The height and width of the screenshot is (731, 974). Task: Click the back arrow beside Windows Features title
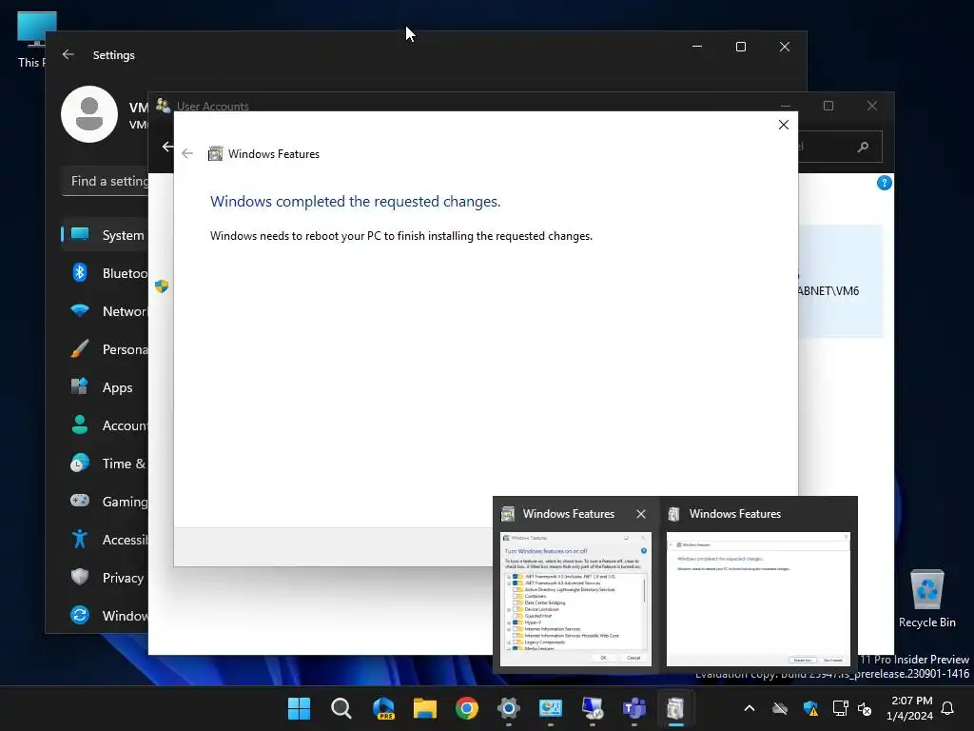(187, 153)
